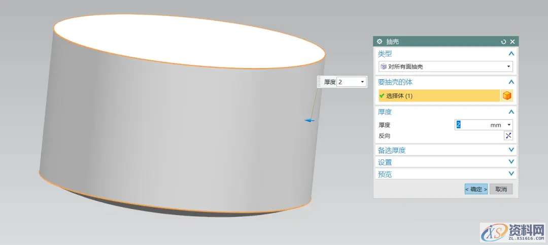The height and width of the screenshot is (245, 548).
Task: Collapse the 类型 section
Action: (x=511, y=54)
